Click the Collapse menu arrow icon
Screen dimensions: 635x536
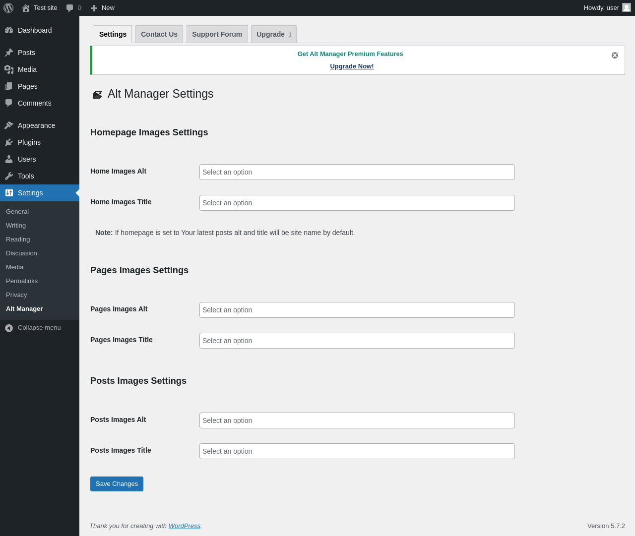9,328
